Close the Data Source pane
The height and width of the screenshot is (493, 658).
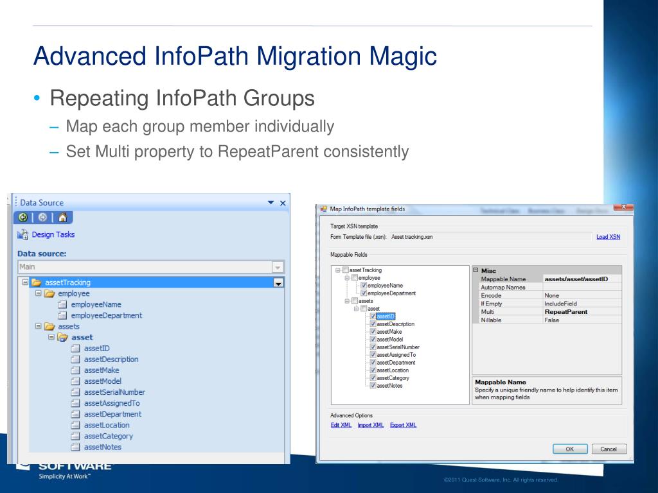(x=283, y=203)
